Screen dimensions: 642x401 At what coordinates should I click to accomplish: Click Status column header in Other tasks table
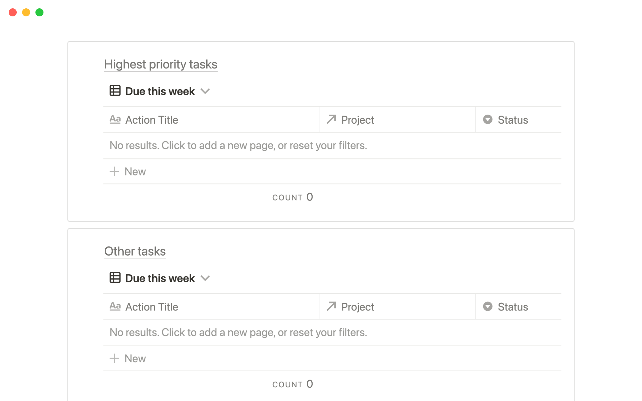pos(513,307)
